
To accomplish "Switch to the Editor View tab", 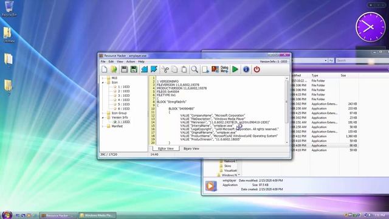I will tap(166, 148).
